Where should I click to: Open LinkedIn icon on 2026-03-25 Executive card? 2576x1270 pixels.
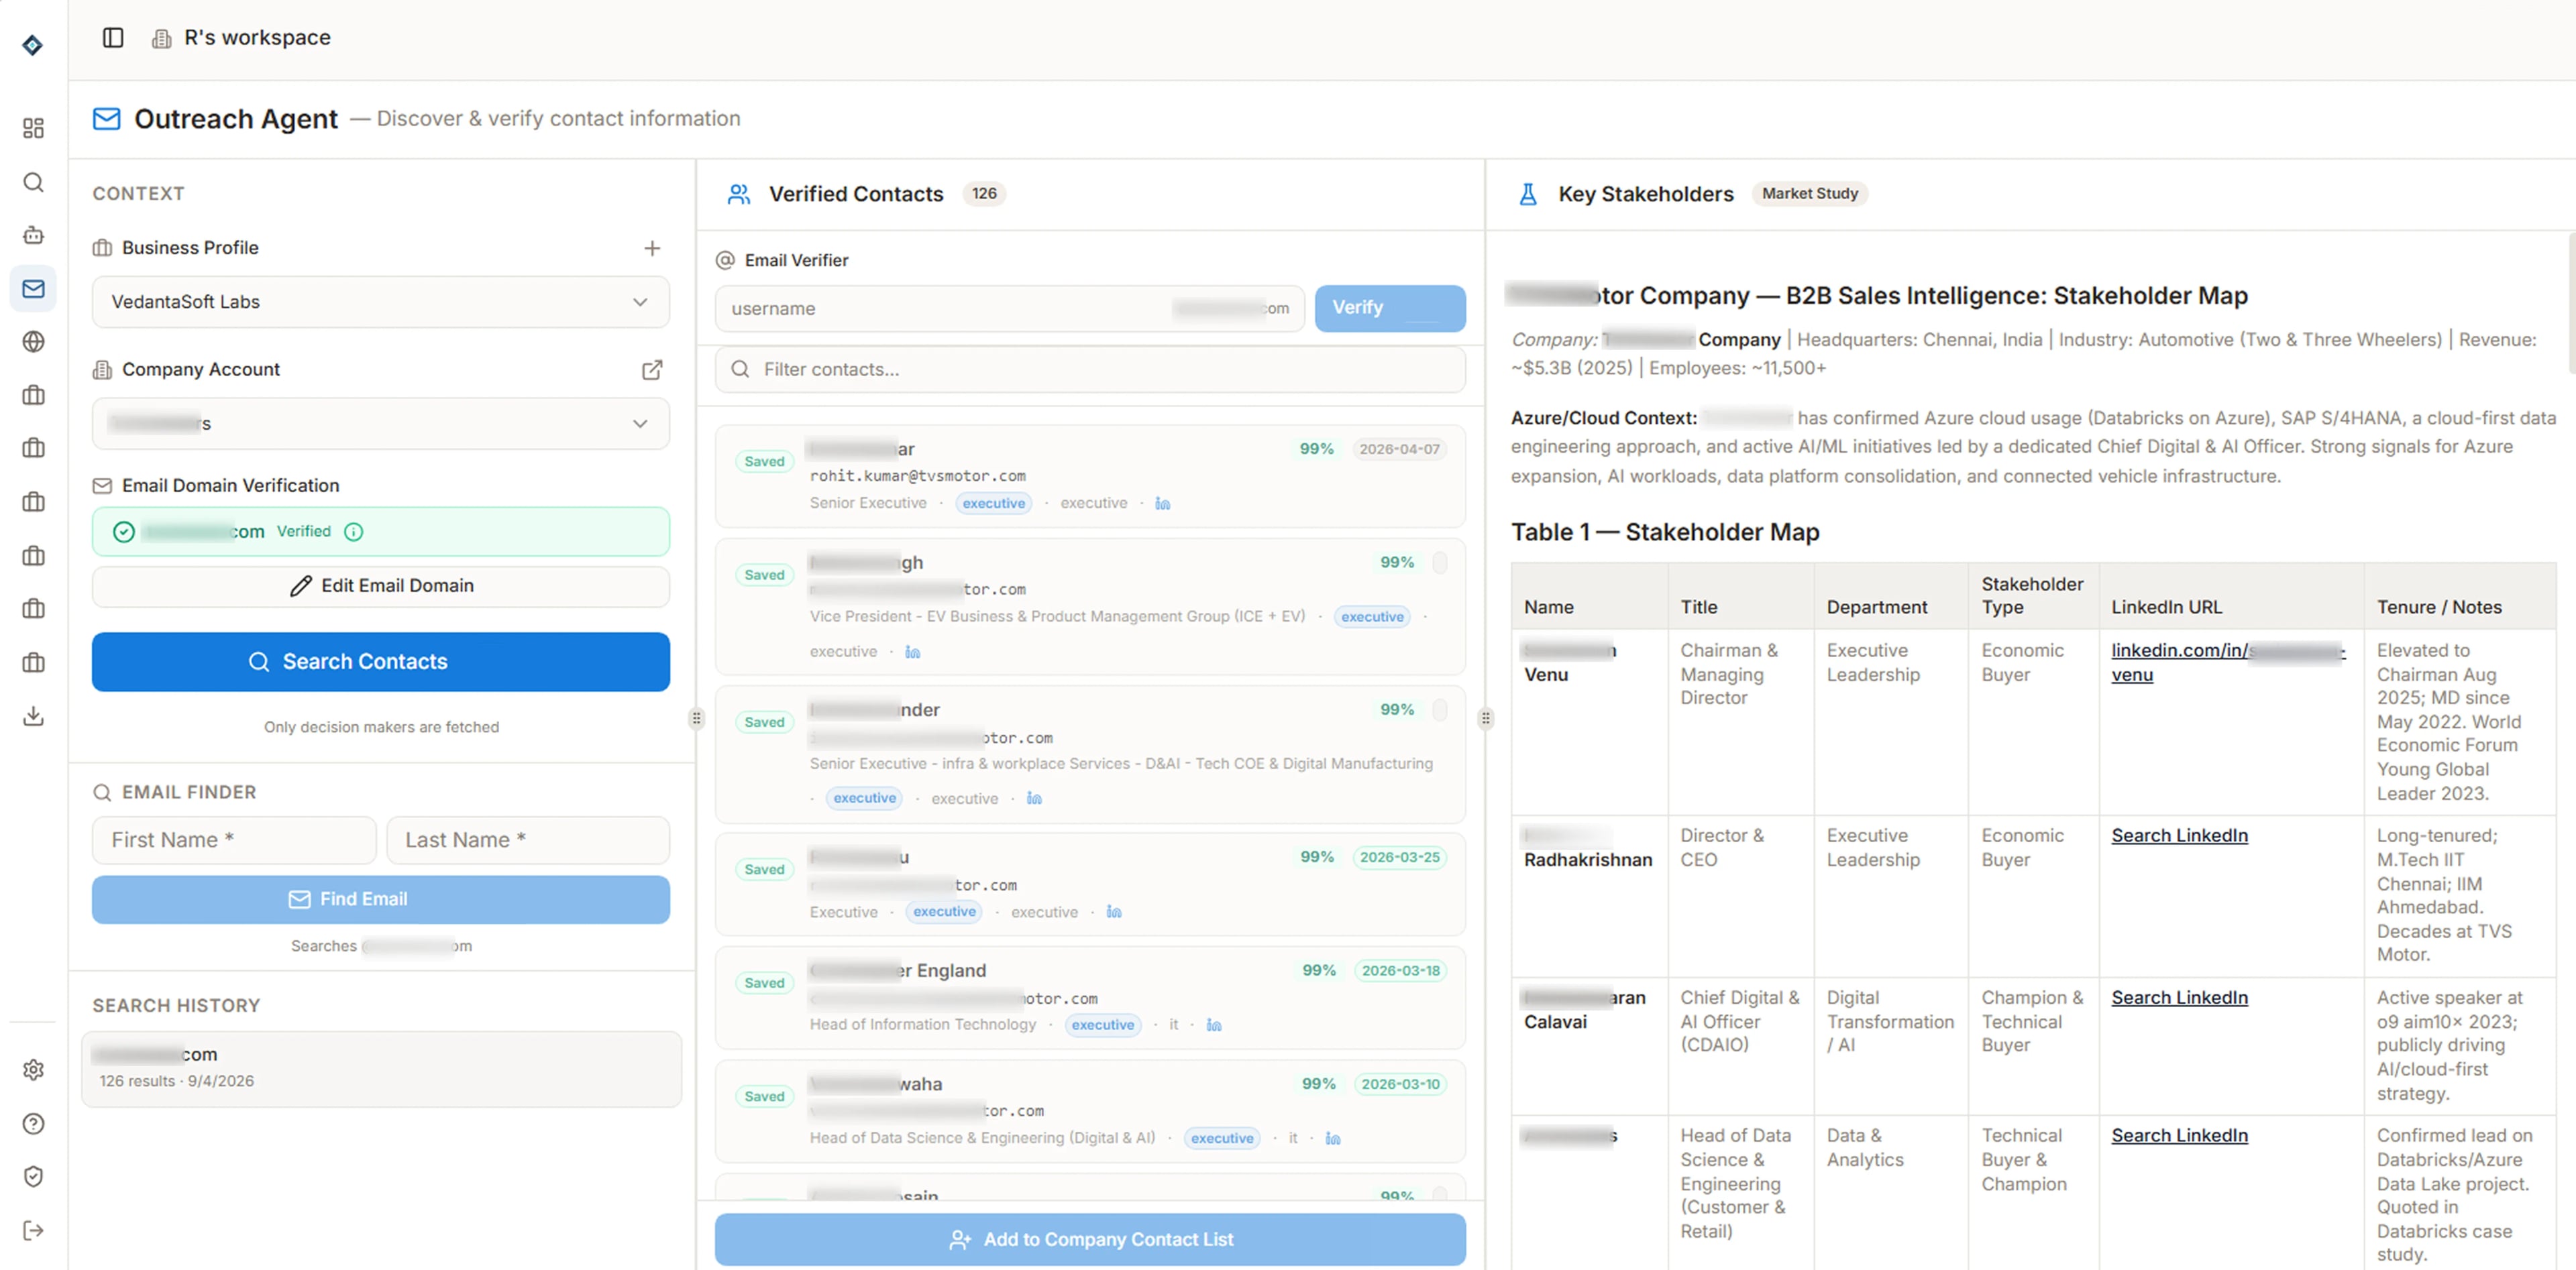pos(1113,913)
